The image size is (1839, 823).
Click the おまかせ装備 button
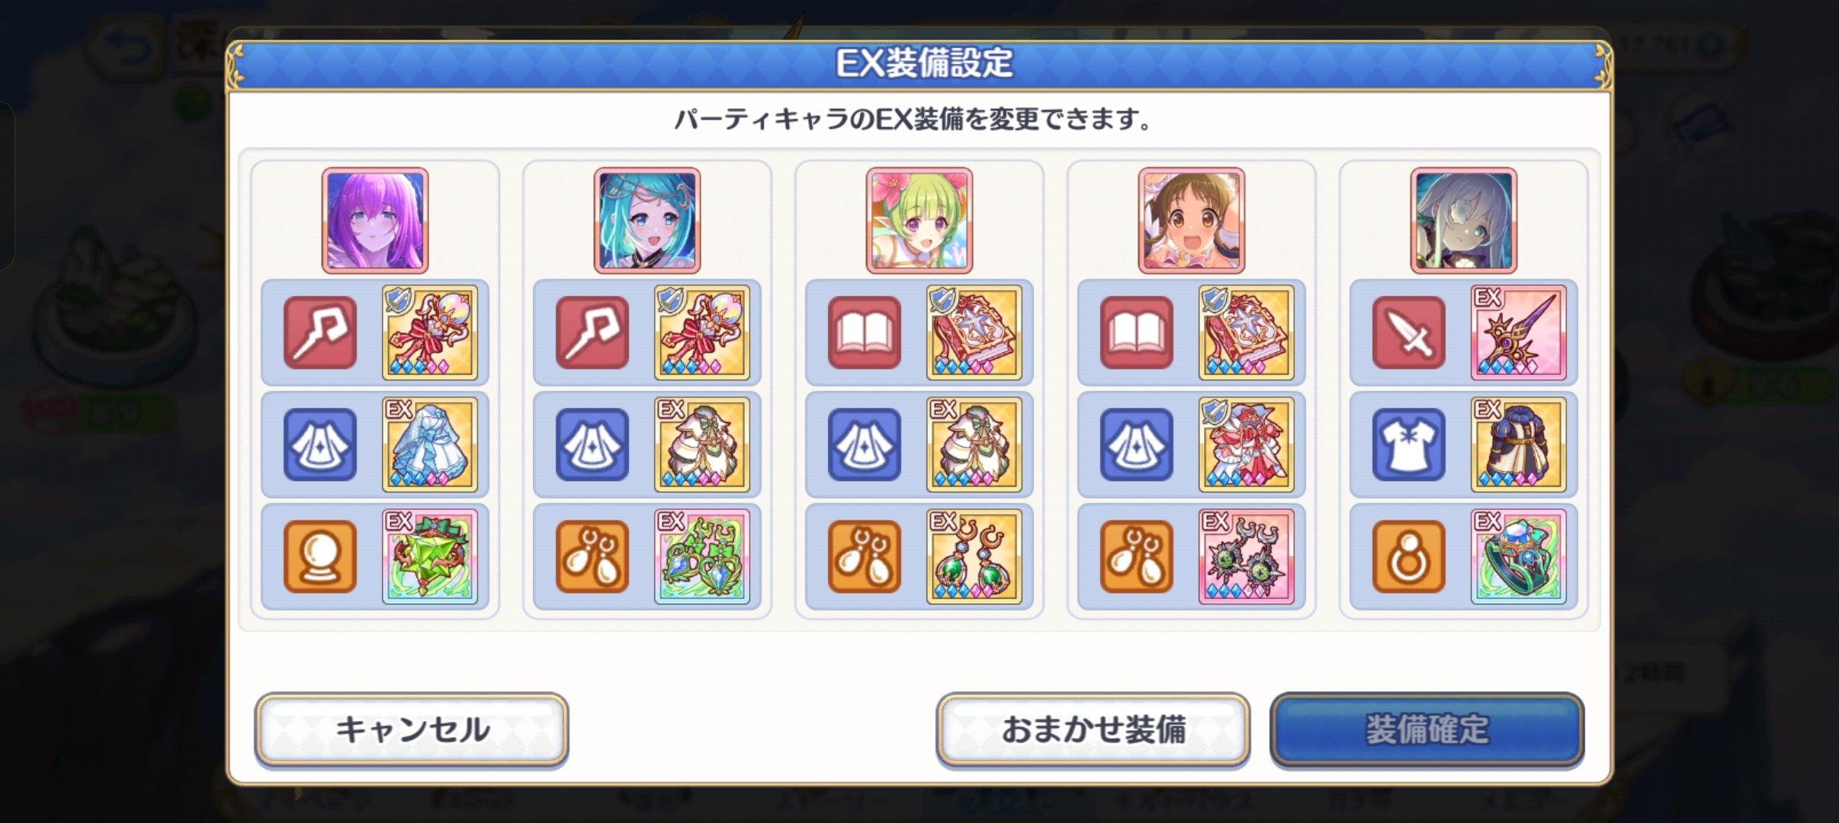coord(1093,730)
